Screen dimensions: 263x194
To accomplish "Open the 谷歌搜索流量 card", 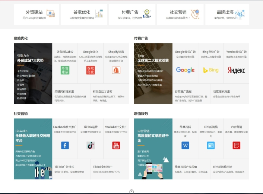I will tap(230, 94).
